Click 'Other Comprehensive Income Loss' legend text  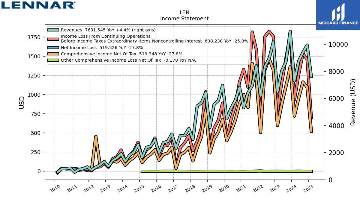coord(128,60)
